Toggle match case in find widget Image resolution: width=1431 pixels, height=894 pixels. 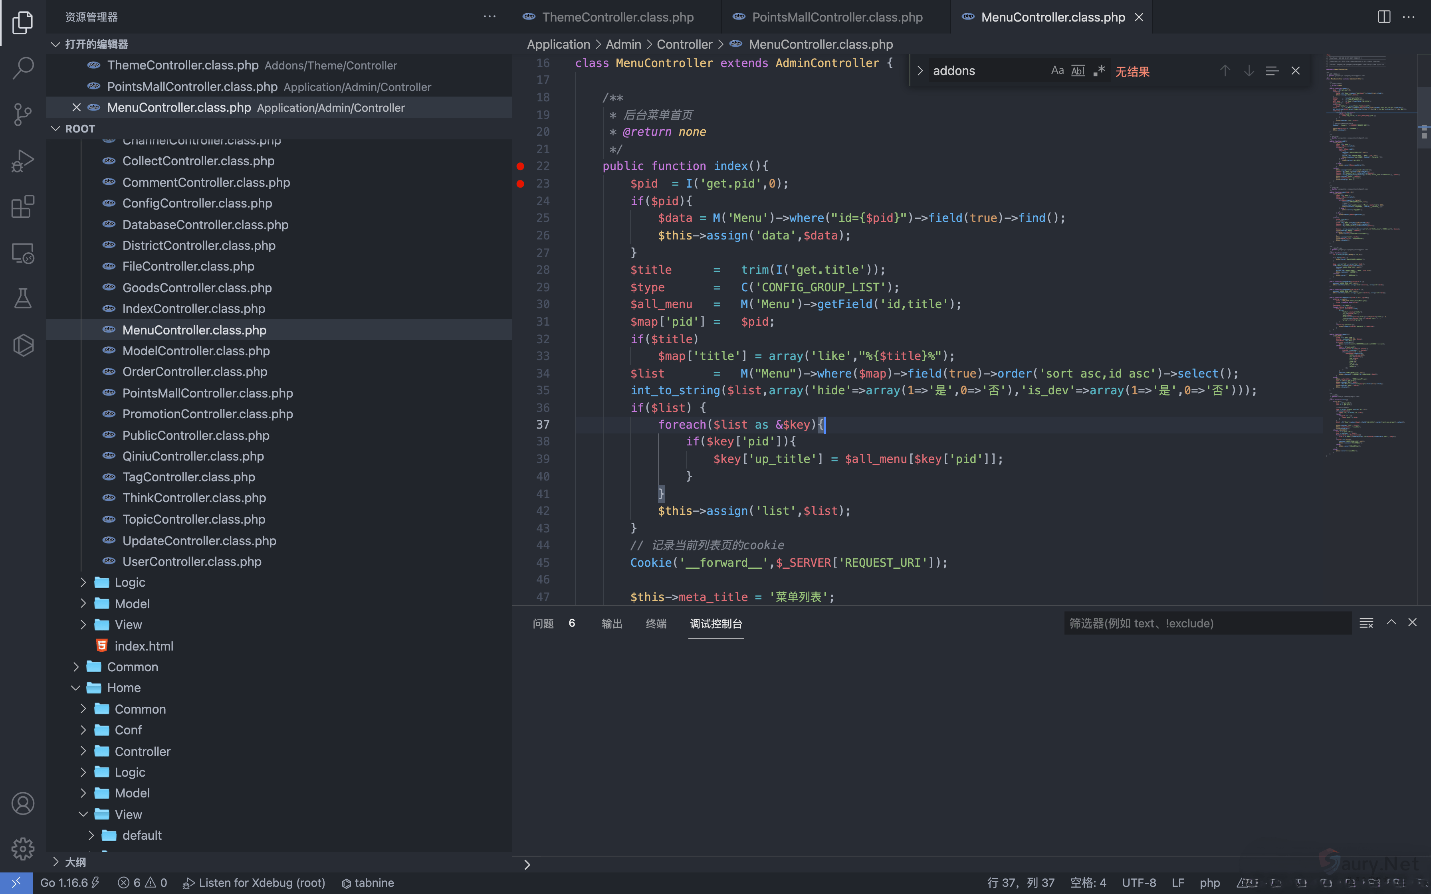click(x=1057, y=71)
